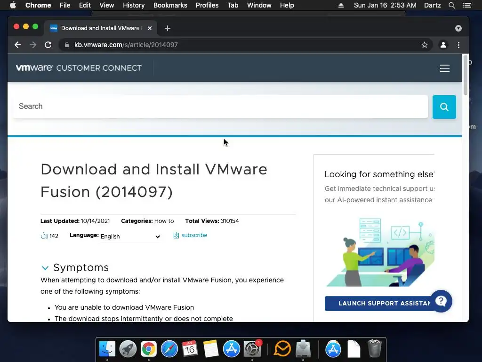Open the App Store beside Notes in the Dock

coord(231,349)
